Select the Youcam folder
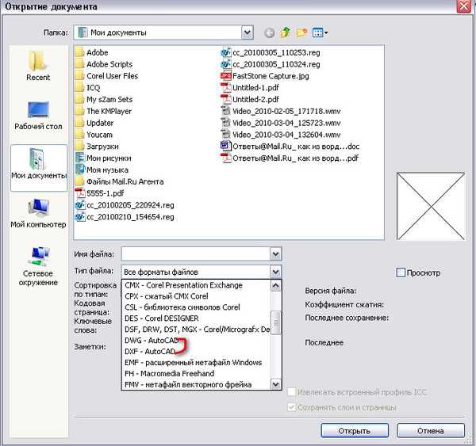476x446 pixels. [x=94, y=135]
